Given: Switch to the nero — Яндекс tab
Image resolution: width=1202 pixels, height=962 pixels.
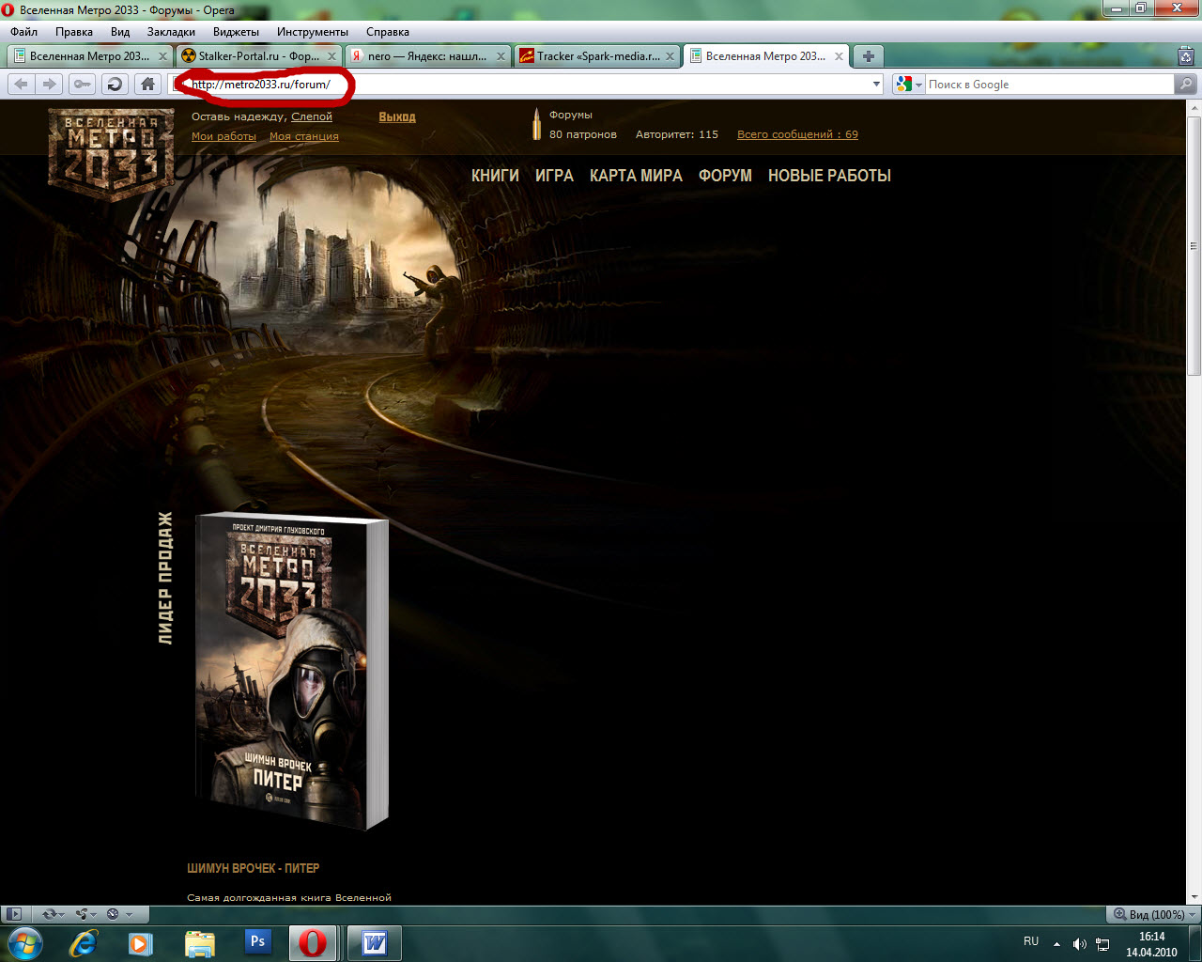Looking at the screenshot, I should tap(427, 56).
